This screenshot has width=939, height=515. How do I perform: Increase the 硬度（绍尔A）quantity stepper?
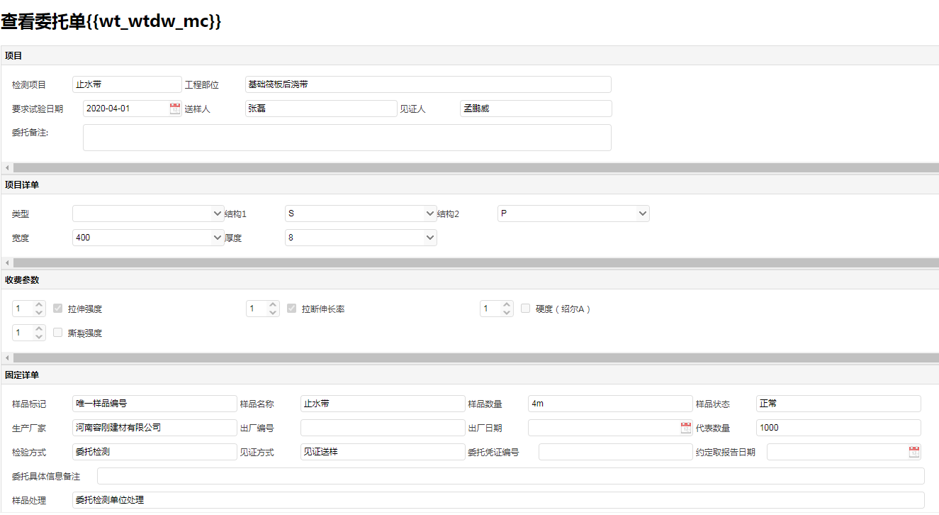[x=507, y=305]
